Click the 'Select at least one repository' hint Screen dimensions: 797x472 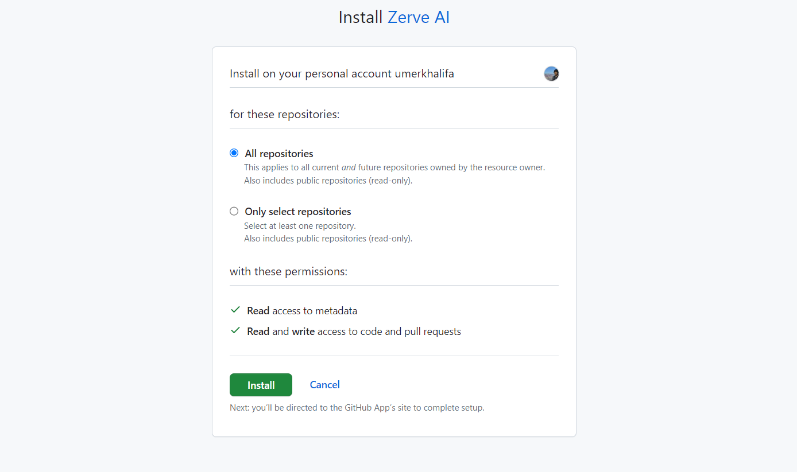[x=300, y=226]
